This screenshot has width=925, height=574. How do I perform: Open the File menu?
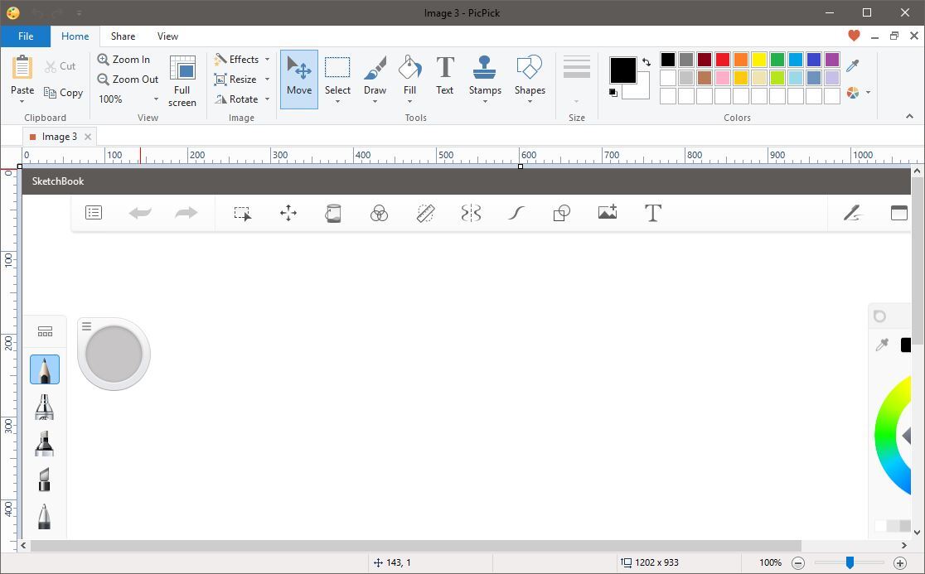tap(26, 36)
